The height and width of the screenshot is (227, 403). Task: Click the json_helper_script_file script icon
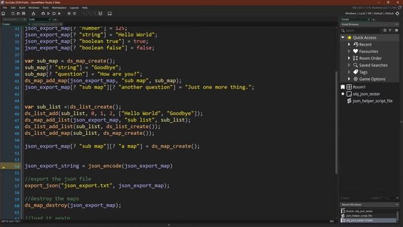click(349, 101)
